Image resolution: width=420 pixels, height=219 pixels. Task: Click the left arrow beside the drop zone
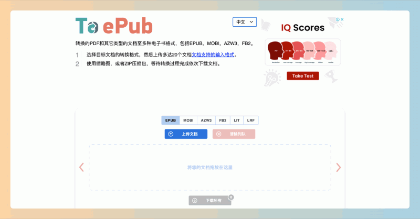81,167
